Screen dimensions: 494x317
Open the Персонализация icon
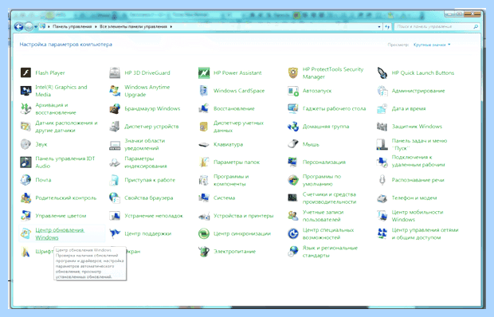(x=293, y=162)
